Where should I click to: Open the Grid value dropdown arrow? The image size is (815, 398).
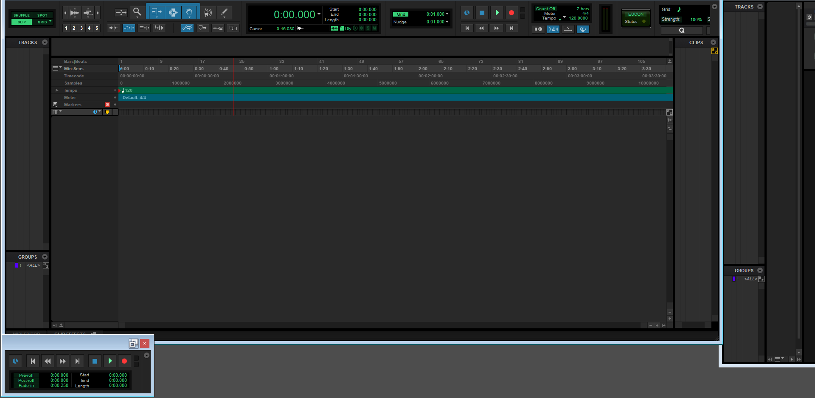coord(447,14)
